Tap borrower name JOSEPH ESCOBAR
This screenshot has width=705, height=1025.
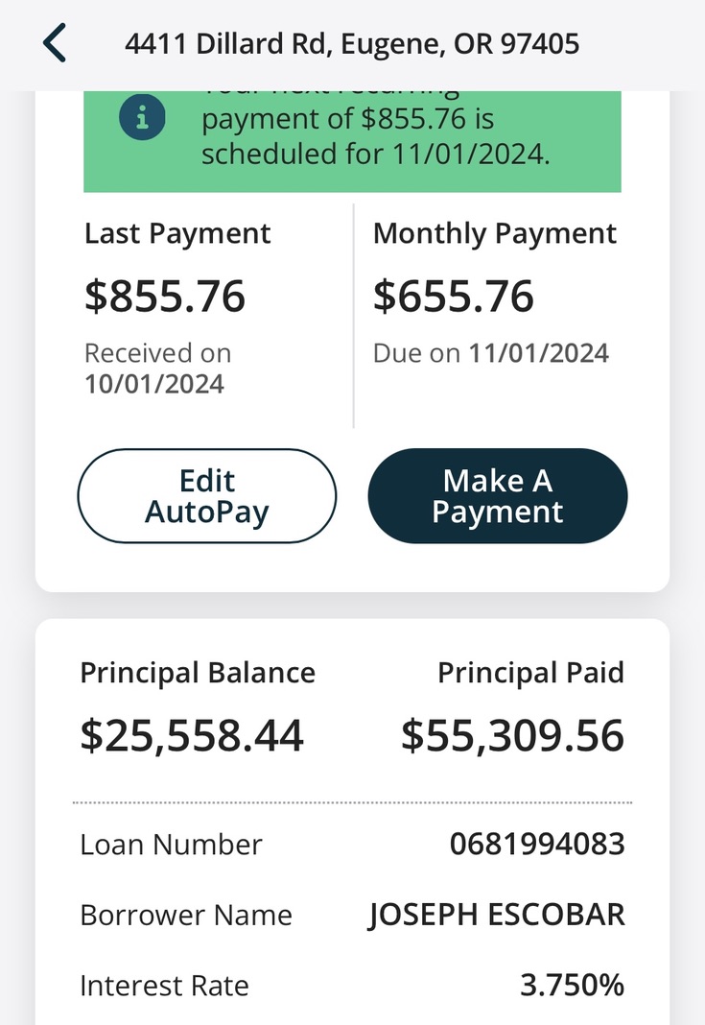coord(497,916)
